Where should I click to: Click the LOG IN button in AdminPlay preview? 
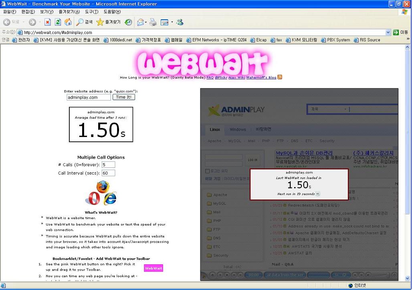click(x=253, y=160)
